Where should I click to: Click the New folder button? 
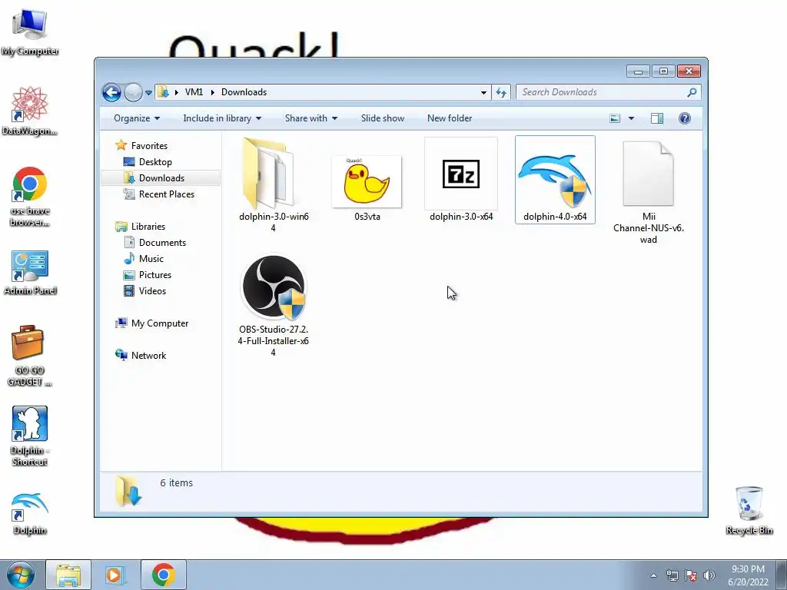[450, 118]
